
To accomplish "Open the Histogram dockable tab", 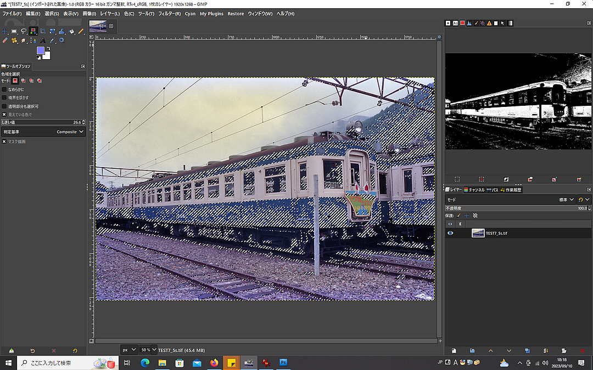I will tap(469, 23).
